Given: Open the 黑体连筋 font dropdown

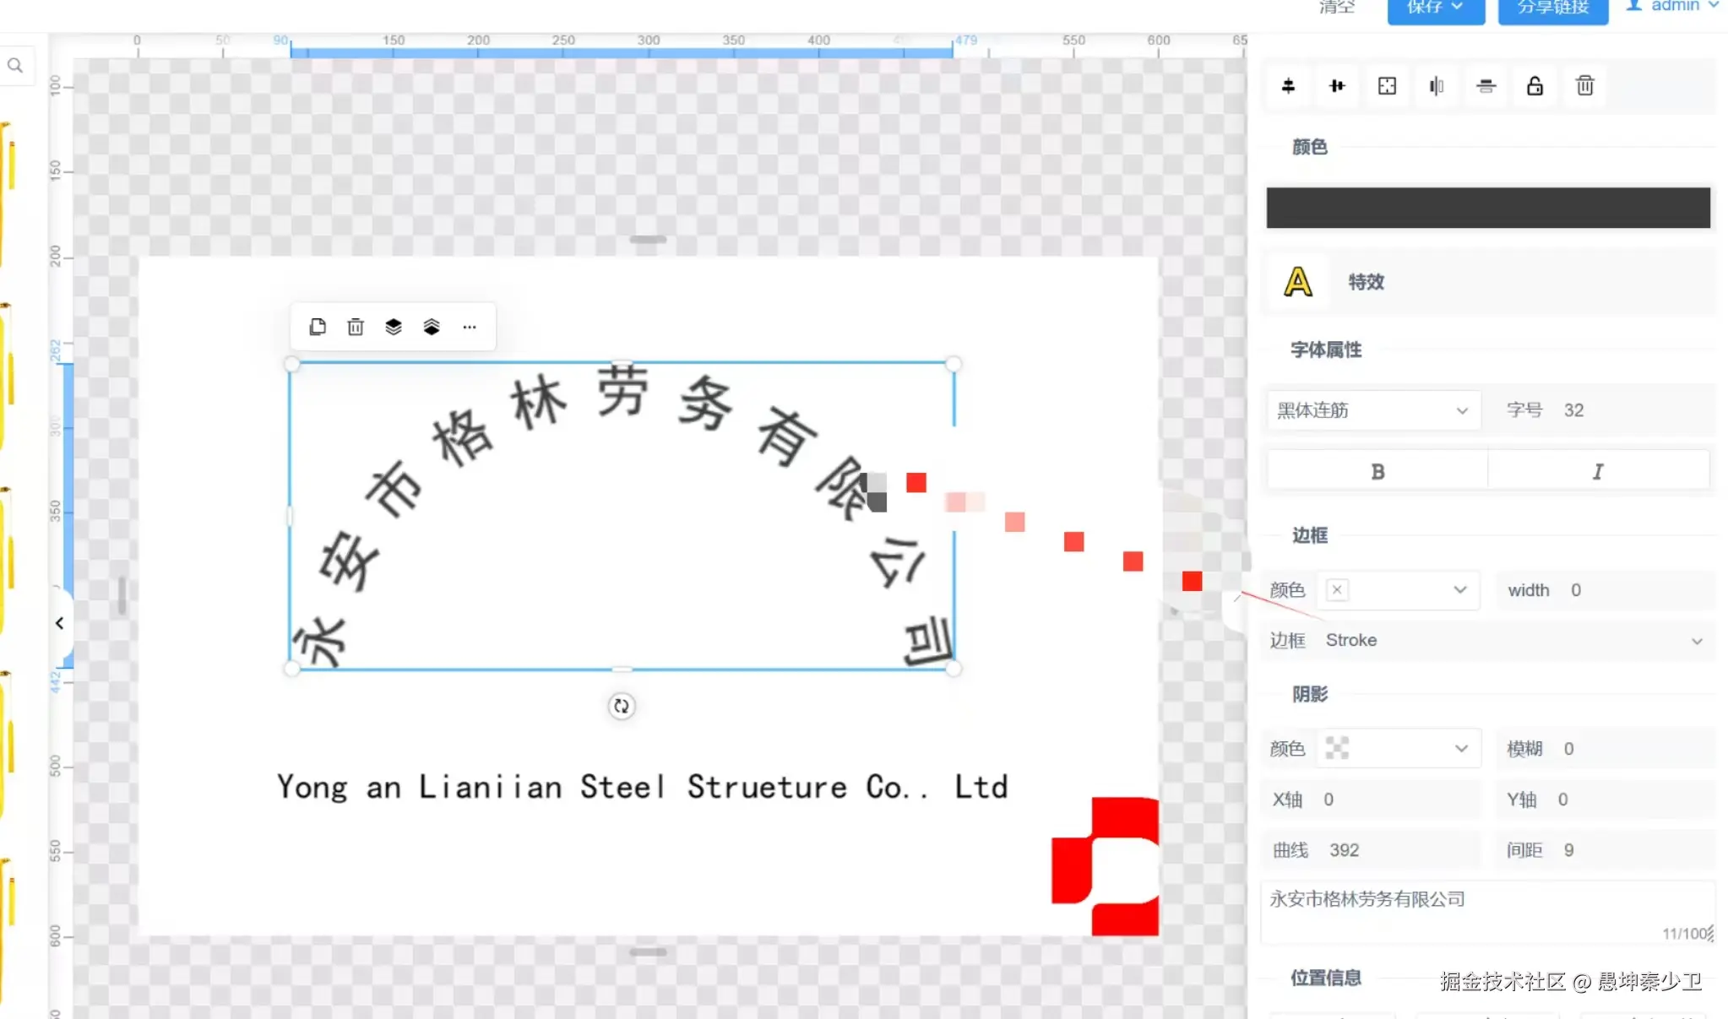Looking at the screenshot, I should [x=1373, y=410].
